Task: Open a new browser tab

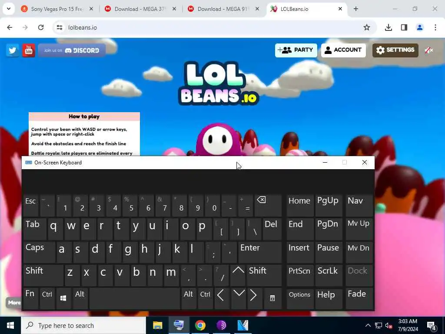Action: (x=355, y=9)
